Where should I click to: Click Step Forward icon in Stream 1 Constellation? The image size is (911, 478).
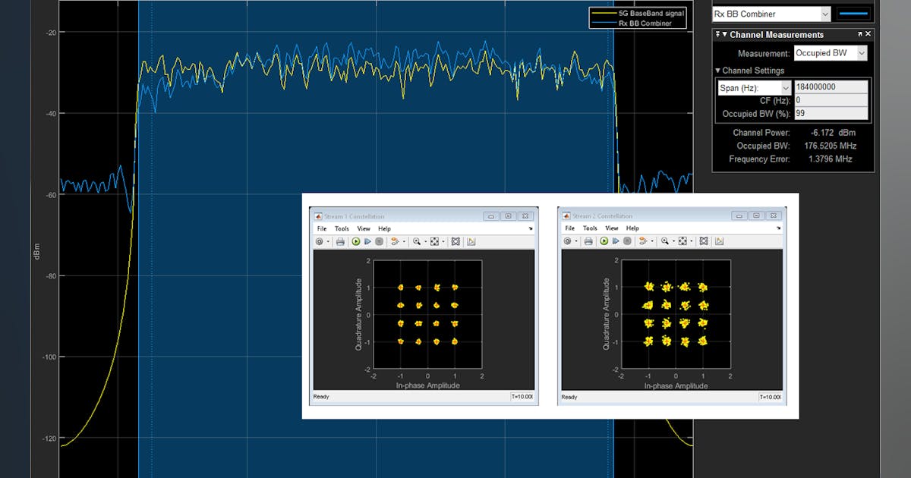tap(367, 241)
